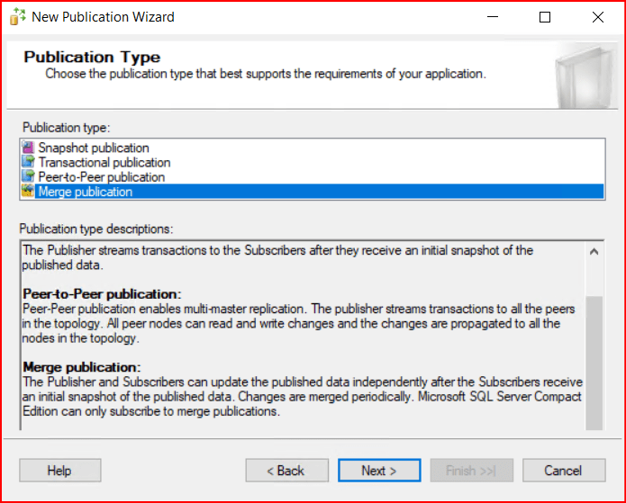
Task: Select the 'Snapshot publication' text label
Action: [94, 148]
